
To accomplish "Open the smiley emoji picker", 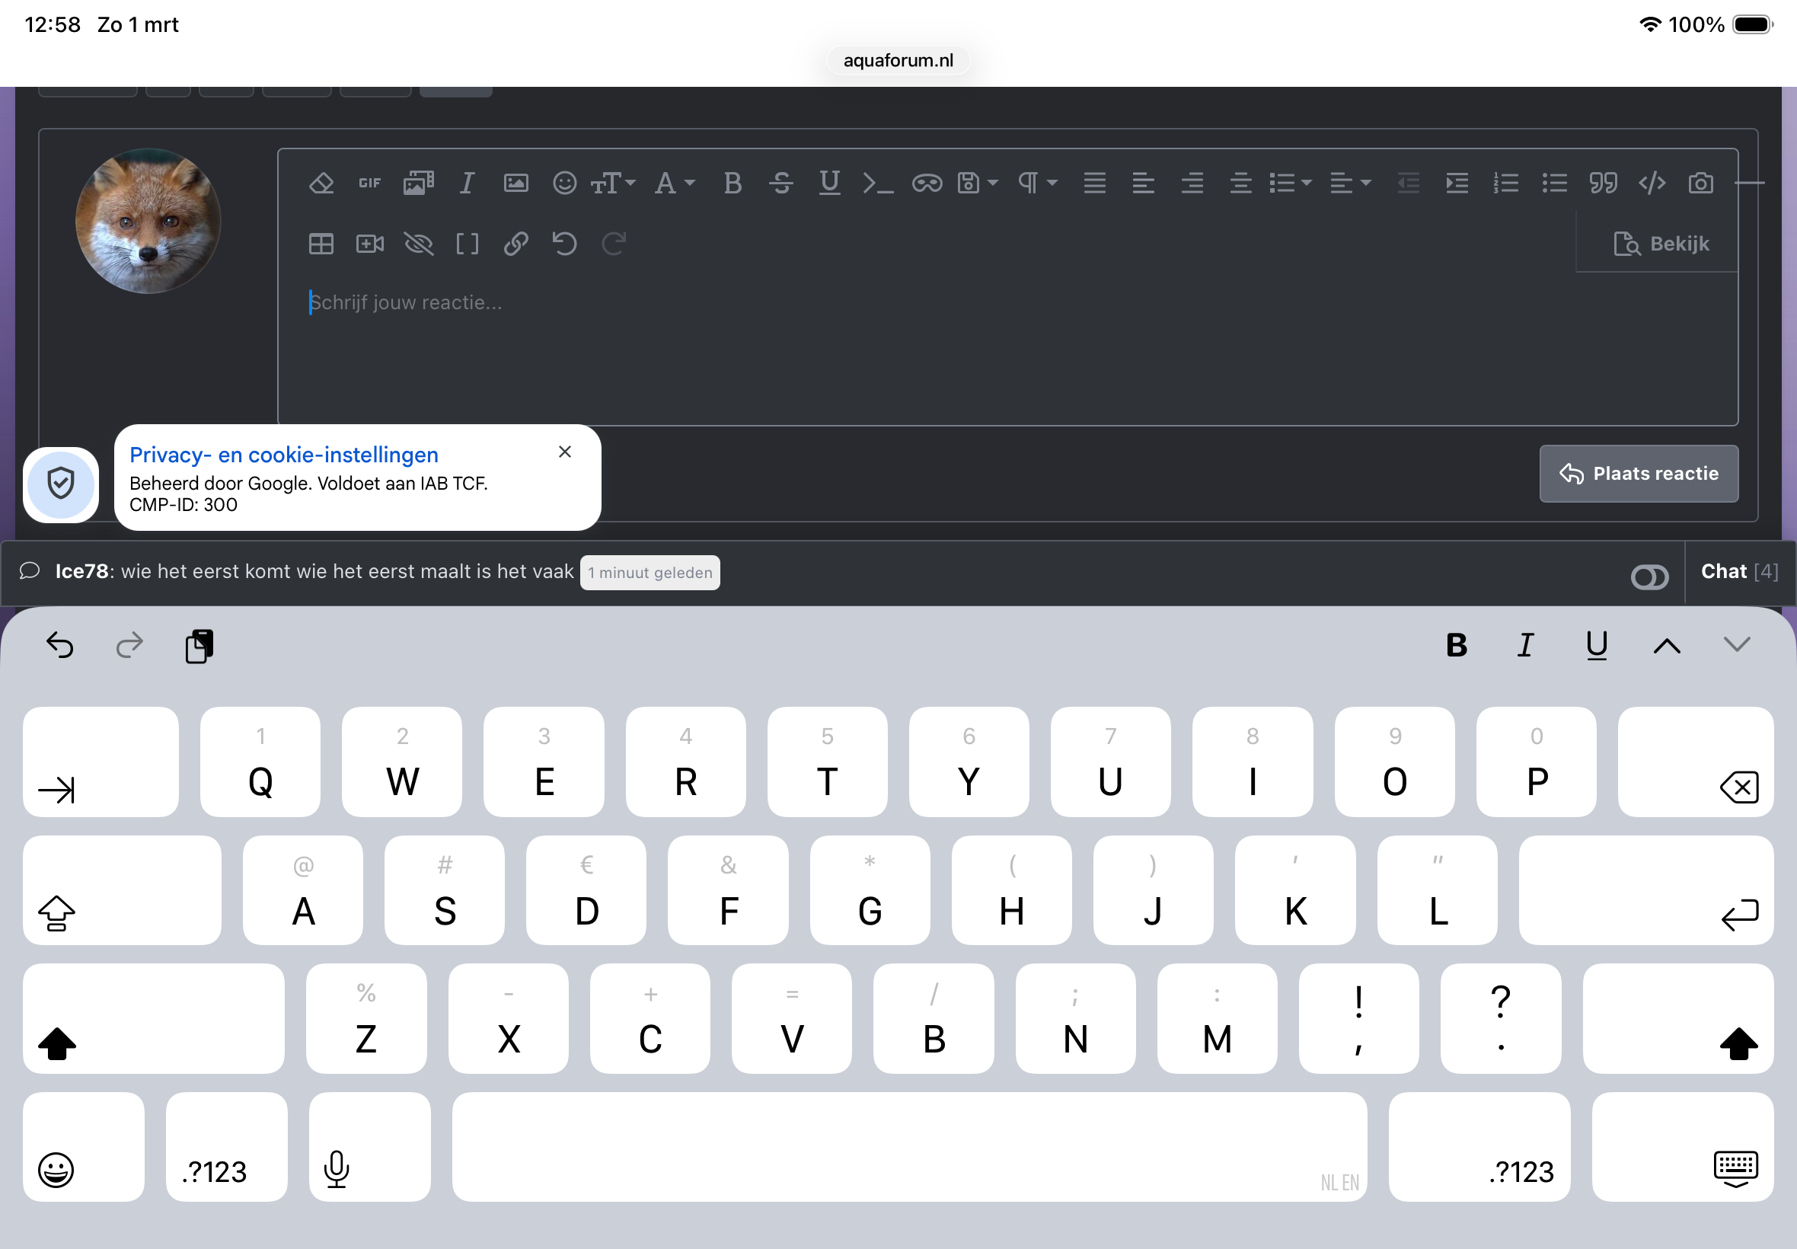I will click(x=564, y=183).
